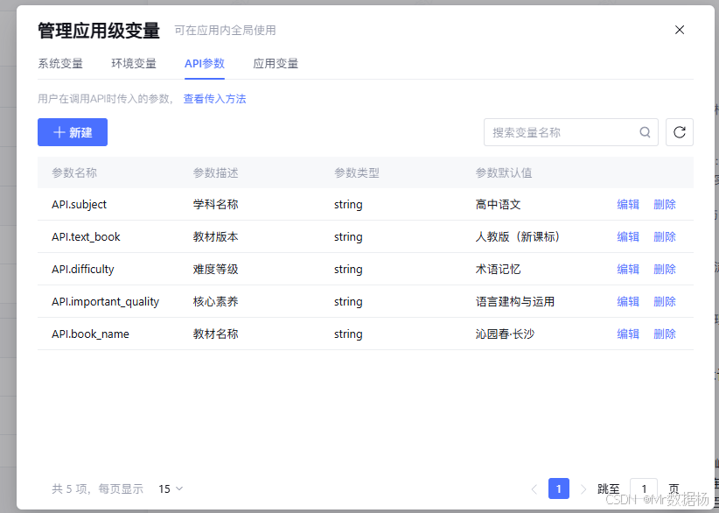
Task: Edit the API.subject parameter
Action: click(628, 204)
